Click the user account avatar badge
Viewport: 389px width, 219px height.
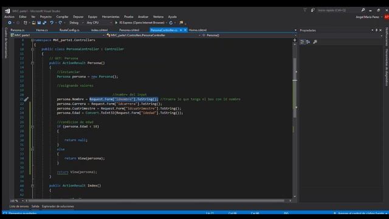click(387, 17)
